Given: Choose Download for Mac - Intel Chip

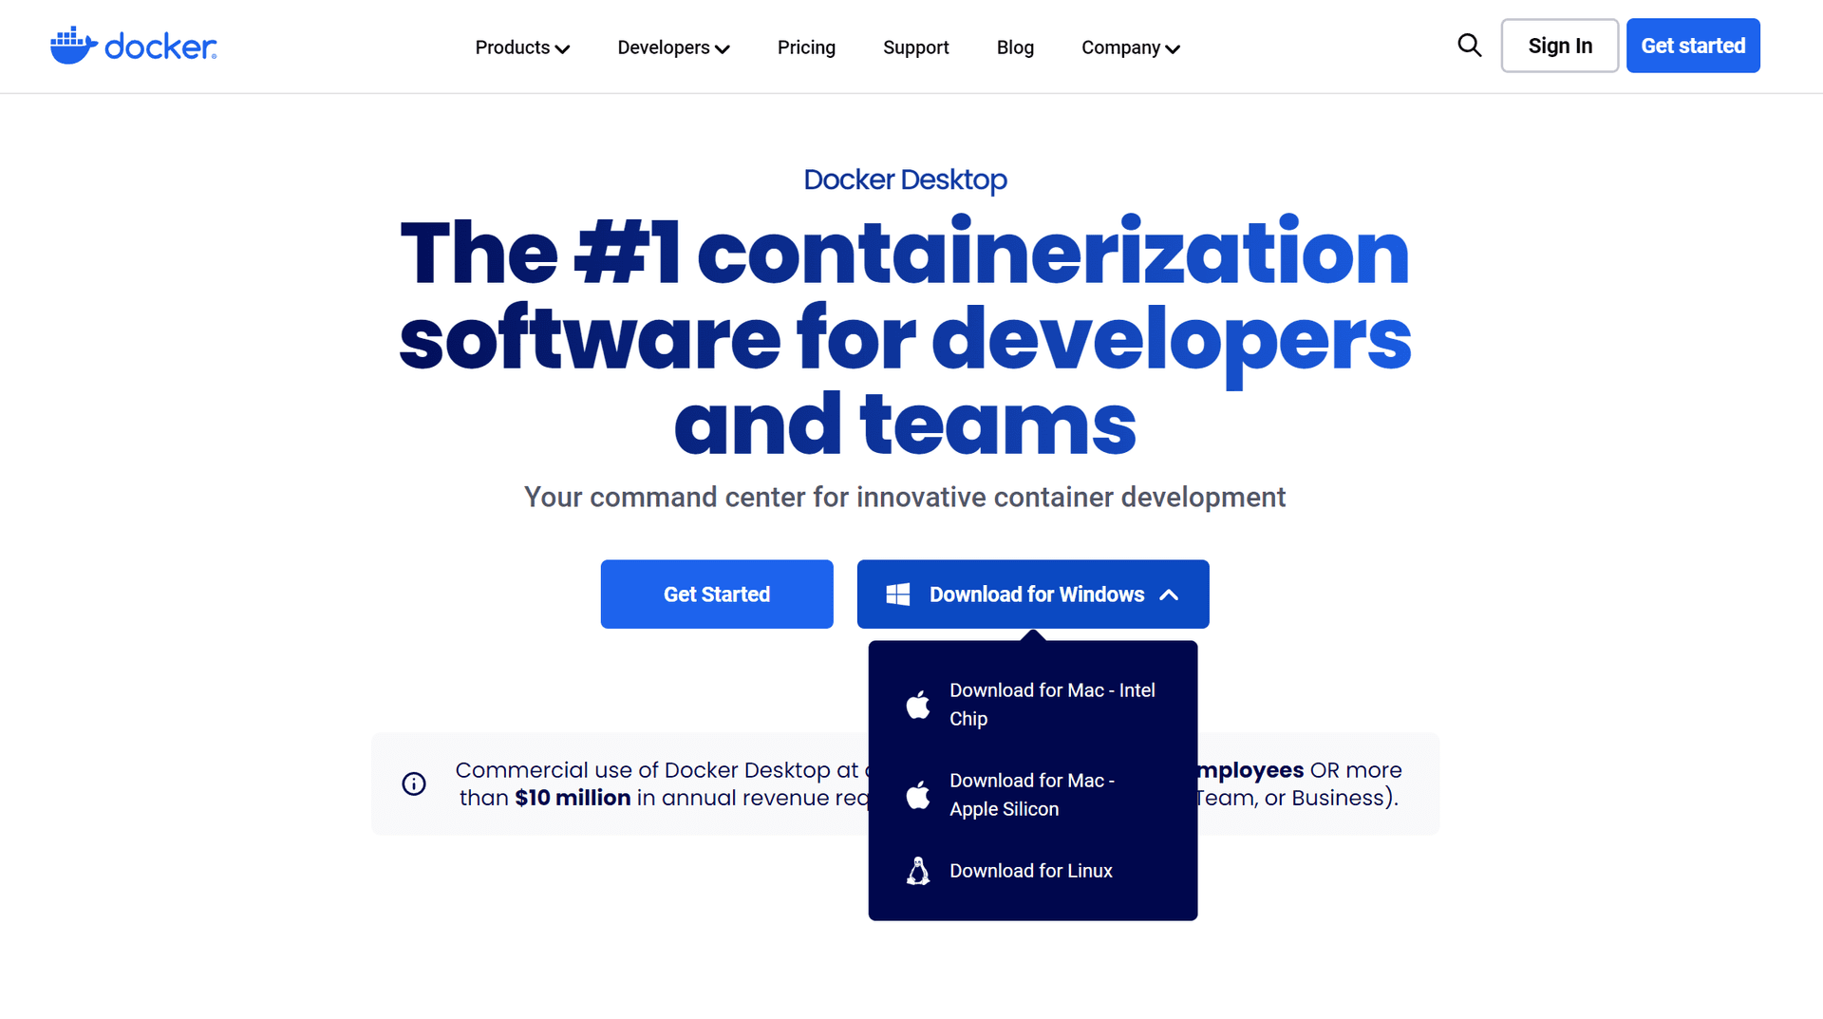Looking at the screenshot, I should (x=1033, y=705).
